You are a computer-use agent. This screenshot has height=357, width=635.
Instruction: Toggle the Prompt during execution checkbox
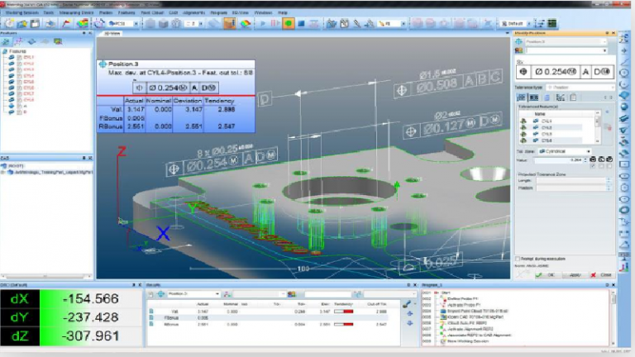tap(518, 259)
